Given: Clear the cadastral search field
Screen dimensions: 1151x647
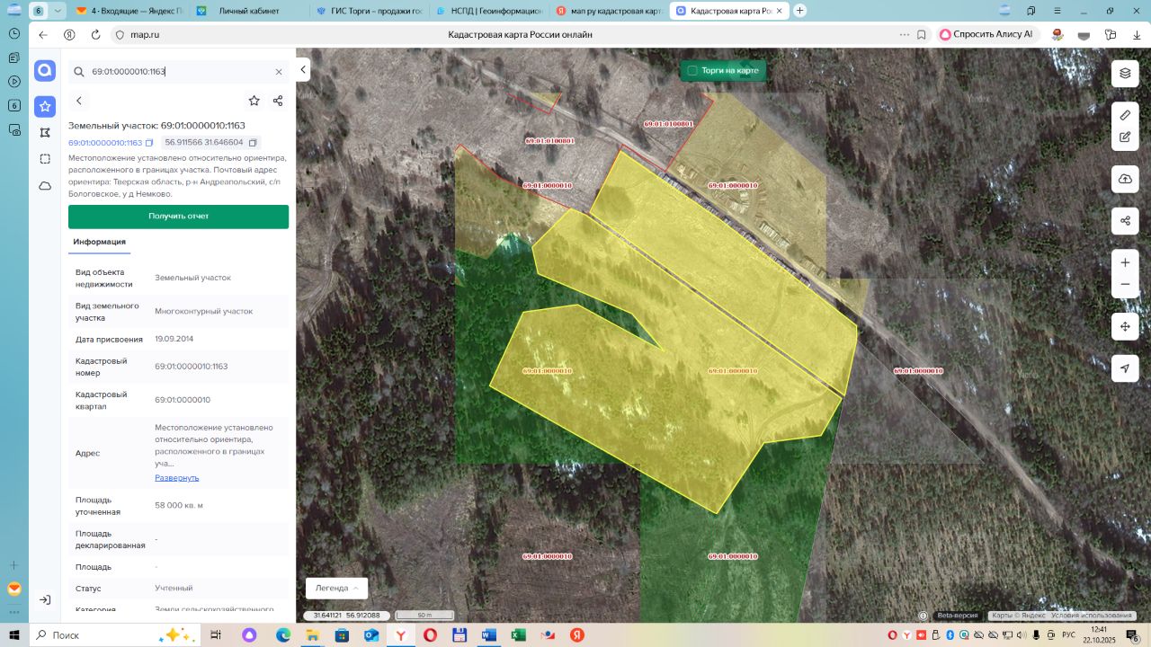Looking at the screenshot, I should click(x=279, y=72).
